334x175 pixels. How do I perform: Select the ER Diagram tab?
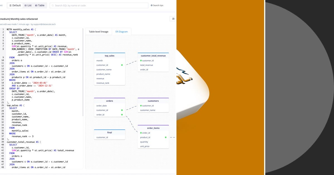pos(122,31)
